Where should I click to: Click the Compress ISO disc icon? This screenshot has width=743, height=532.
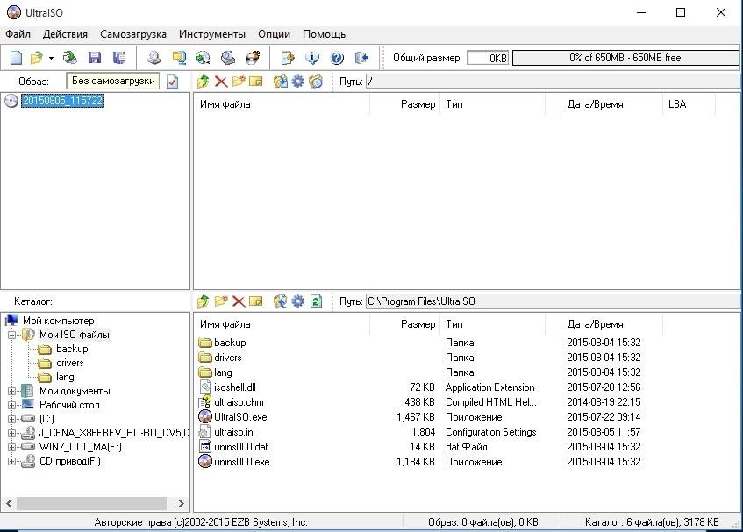point(204,58)
